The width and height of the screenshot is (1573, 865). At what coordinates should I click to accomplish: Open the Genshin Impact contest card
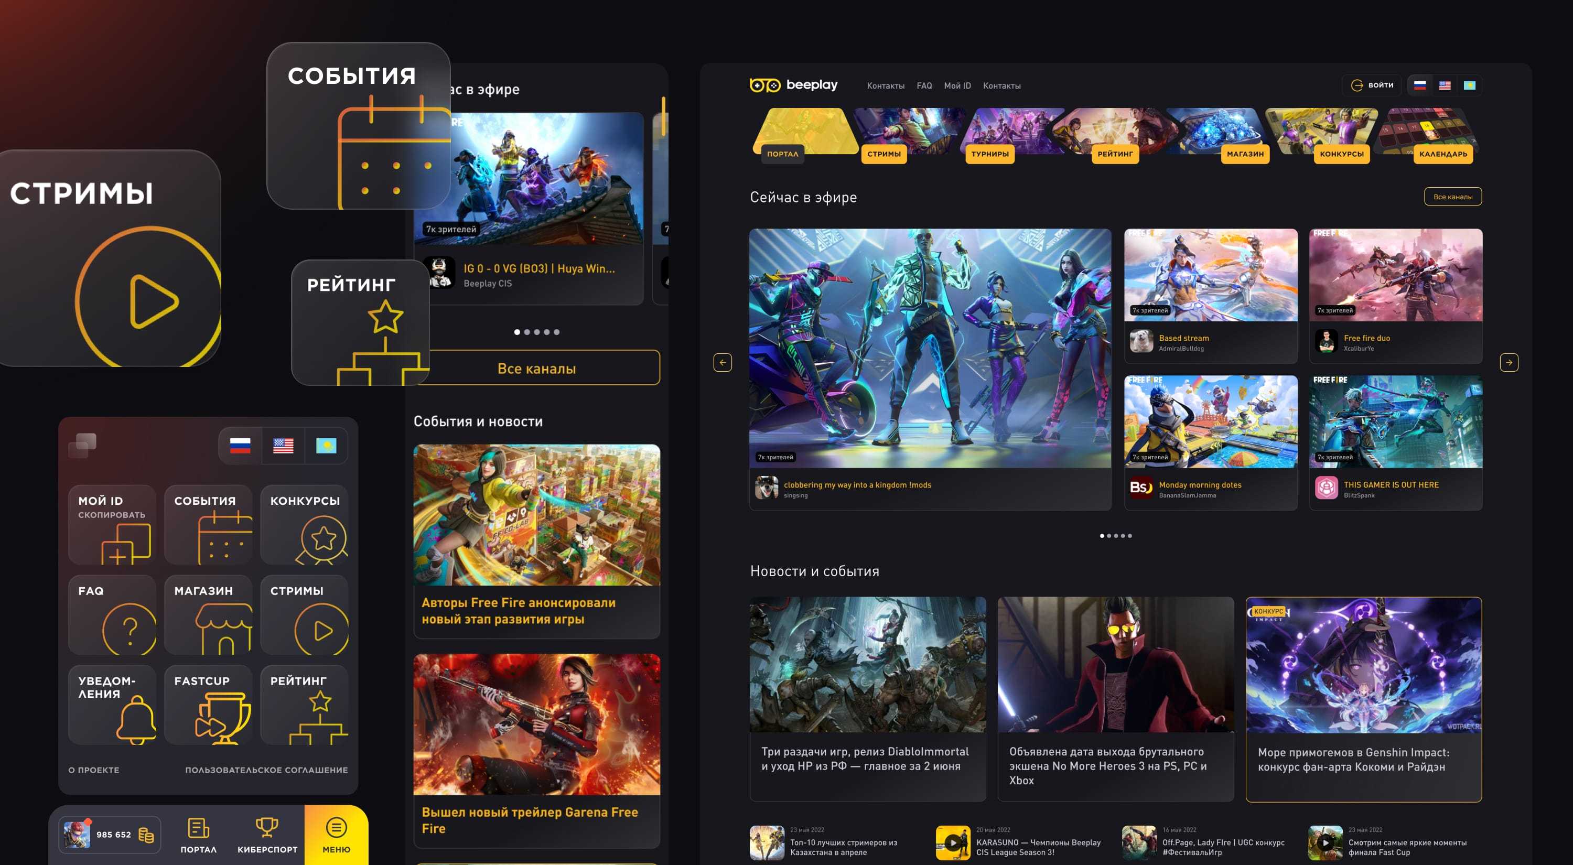pyautogui.click(x=1364, y=699)
